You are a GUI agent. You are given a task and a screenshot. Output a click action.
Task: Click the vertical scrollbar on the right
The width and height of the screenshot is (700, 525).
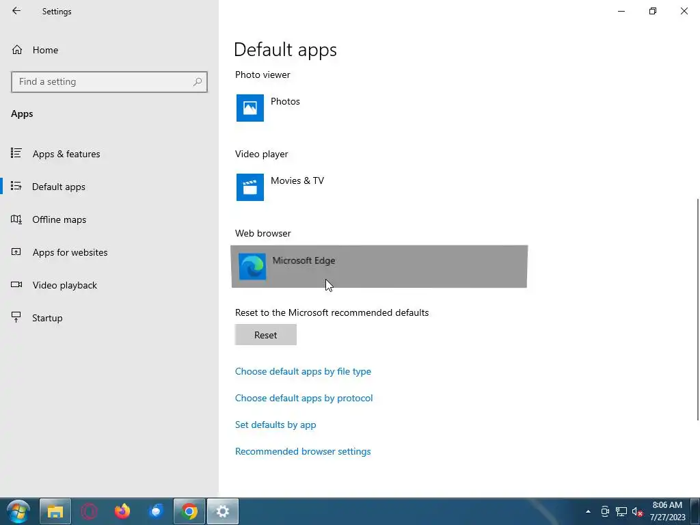[698, 309]
